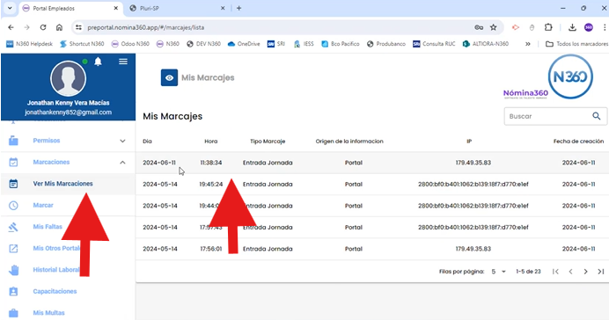Open a new browser tab
Screen dimensions: 609x320
pos(238,8)
